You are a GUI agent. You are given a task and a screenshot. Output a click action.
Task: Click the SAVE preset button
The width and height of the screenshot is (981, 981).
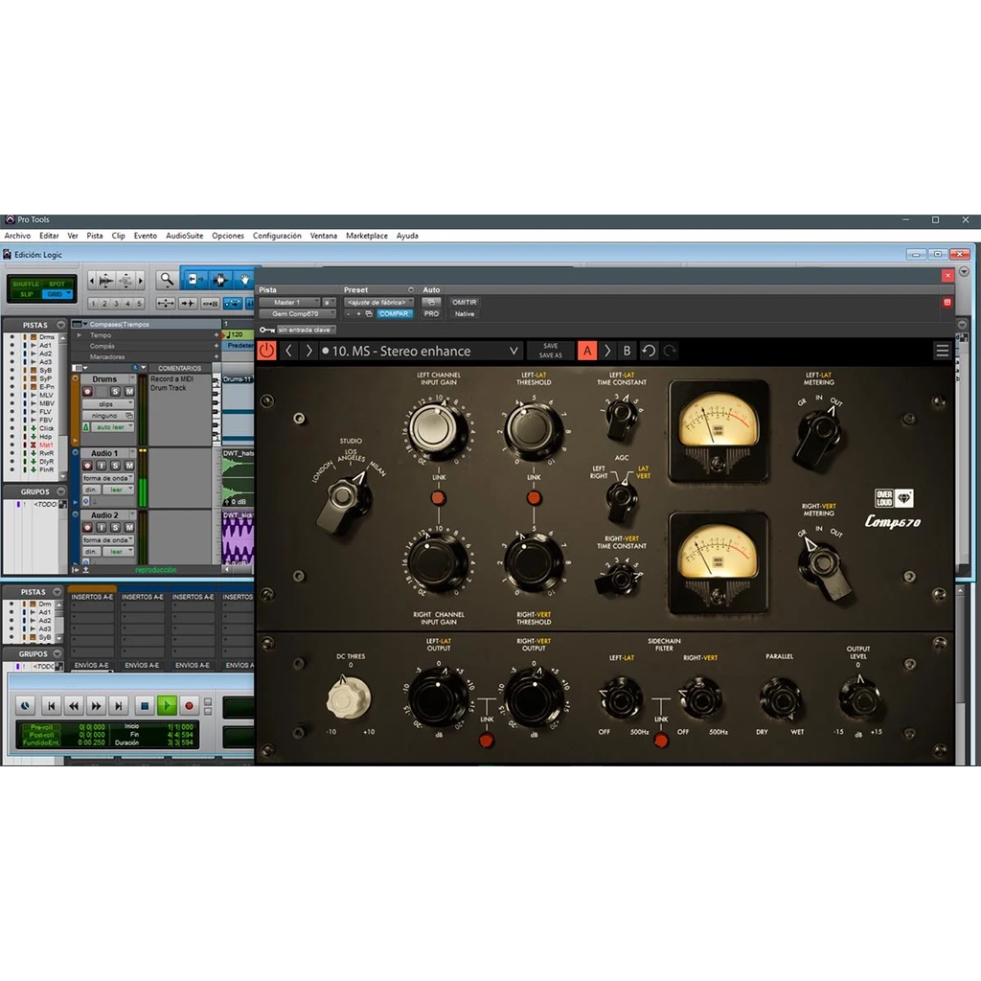(551, 346)
